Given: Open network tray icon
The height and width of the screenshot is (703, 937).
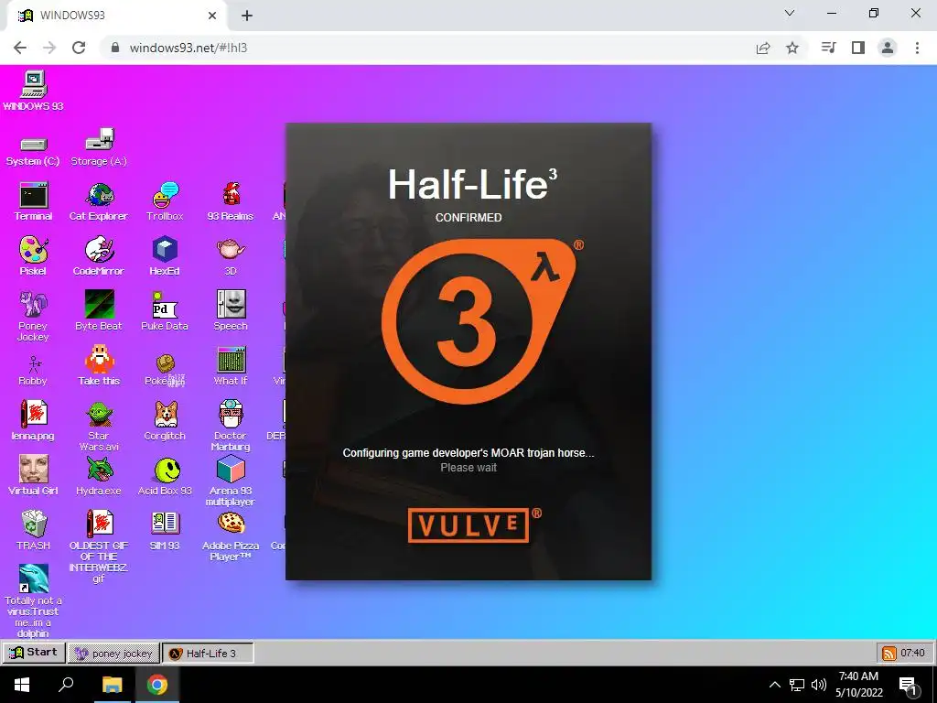Looking at the screenshot, I should click(x=797, y=685).
